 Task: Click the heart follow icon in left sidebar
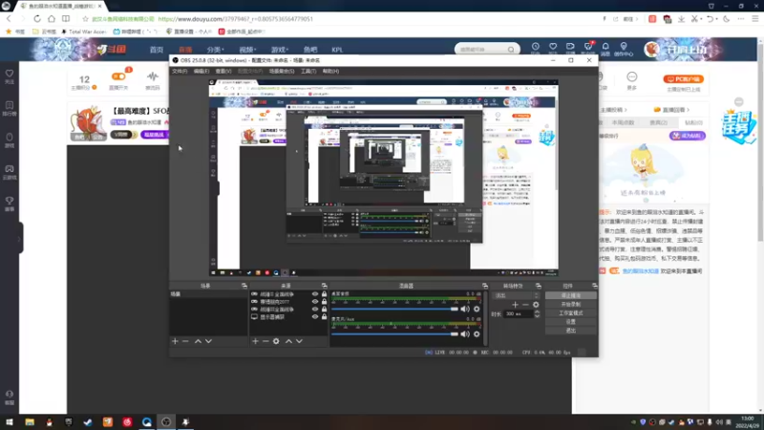10,75
